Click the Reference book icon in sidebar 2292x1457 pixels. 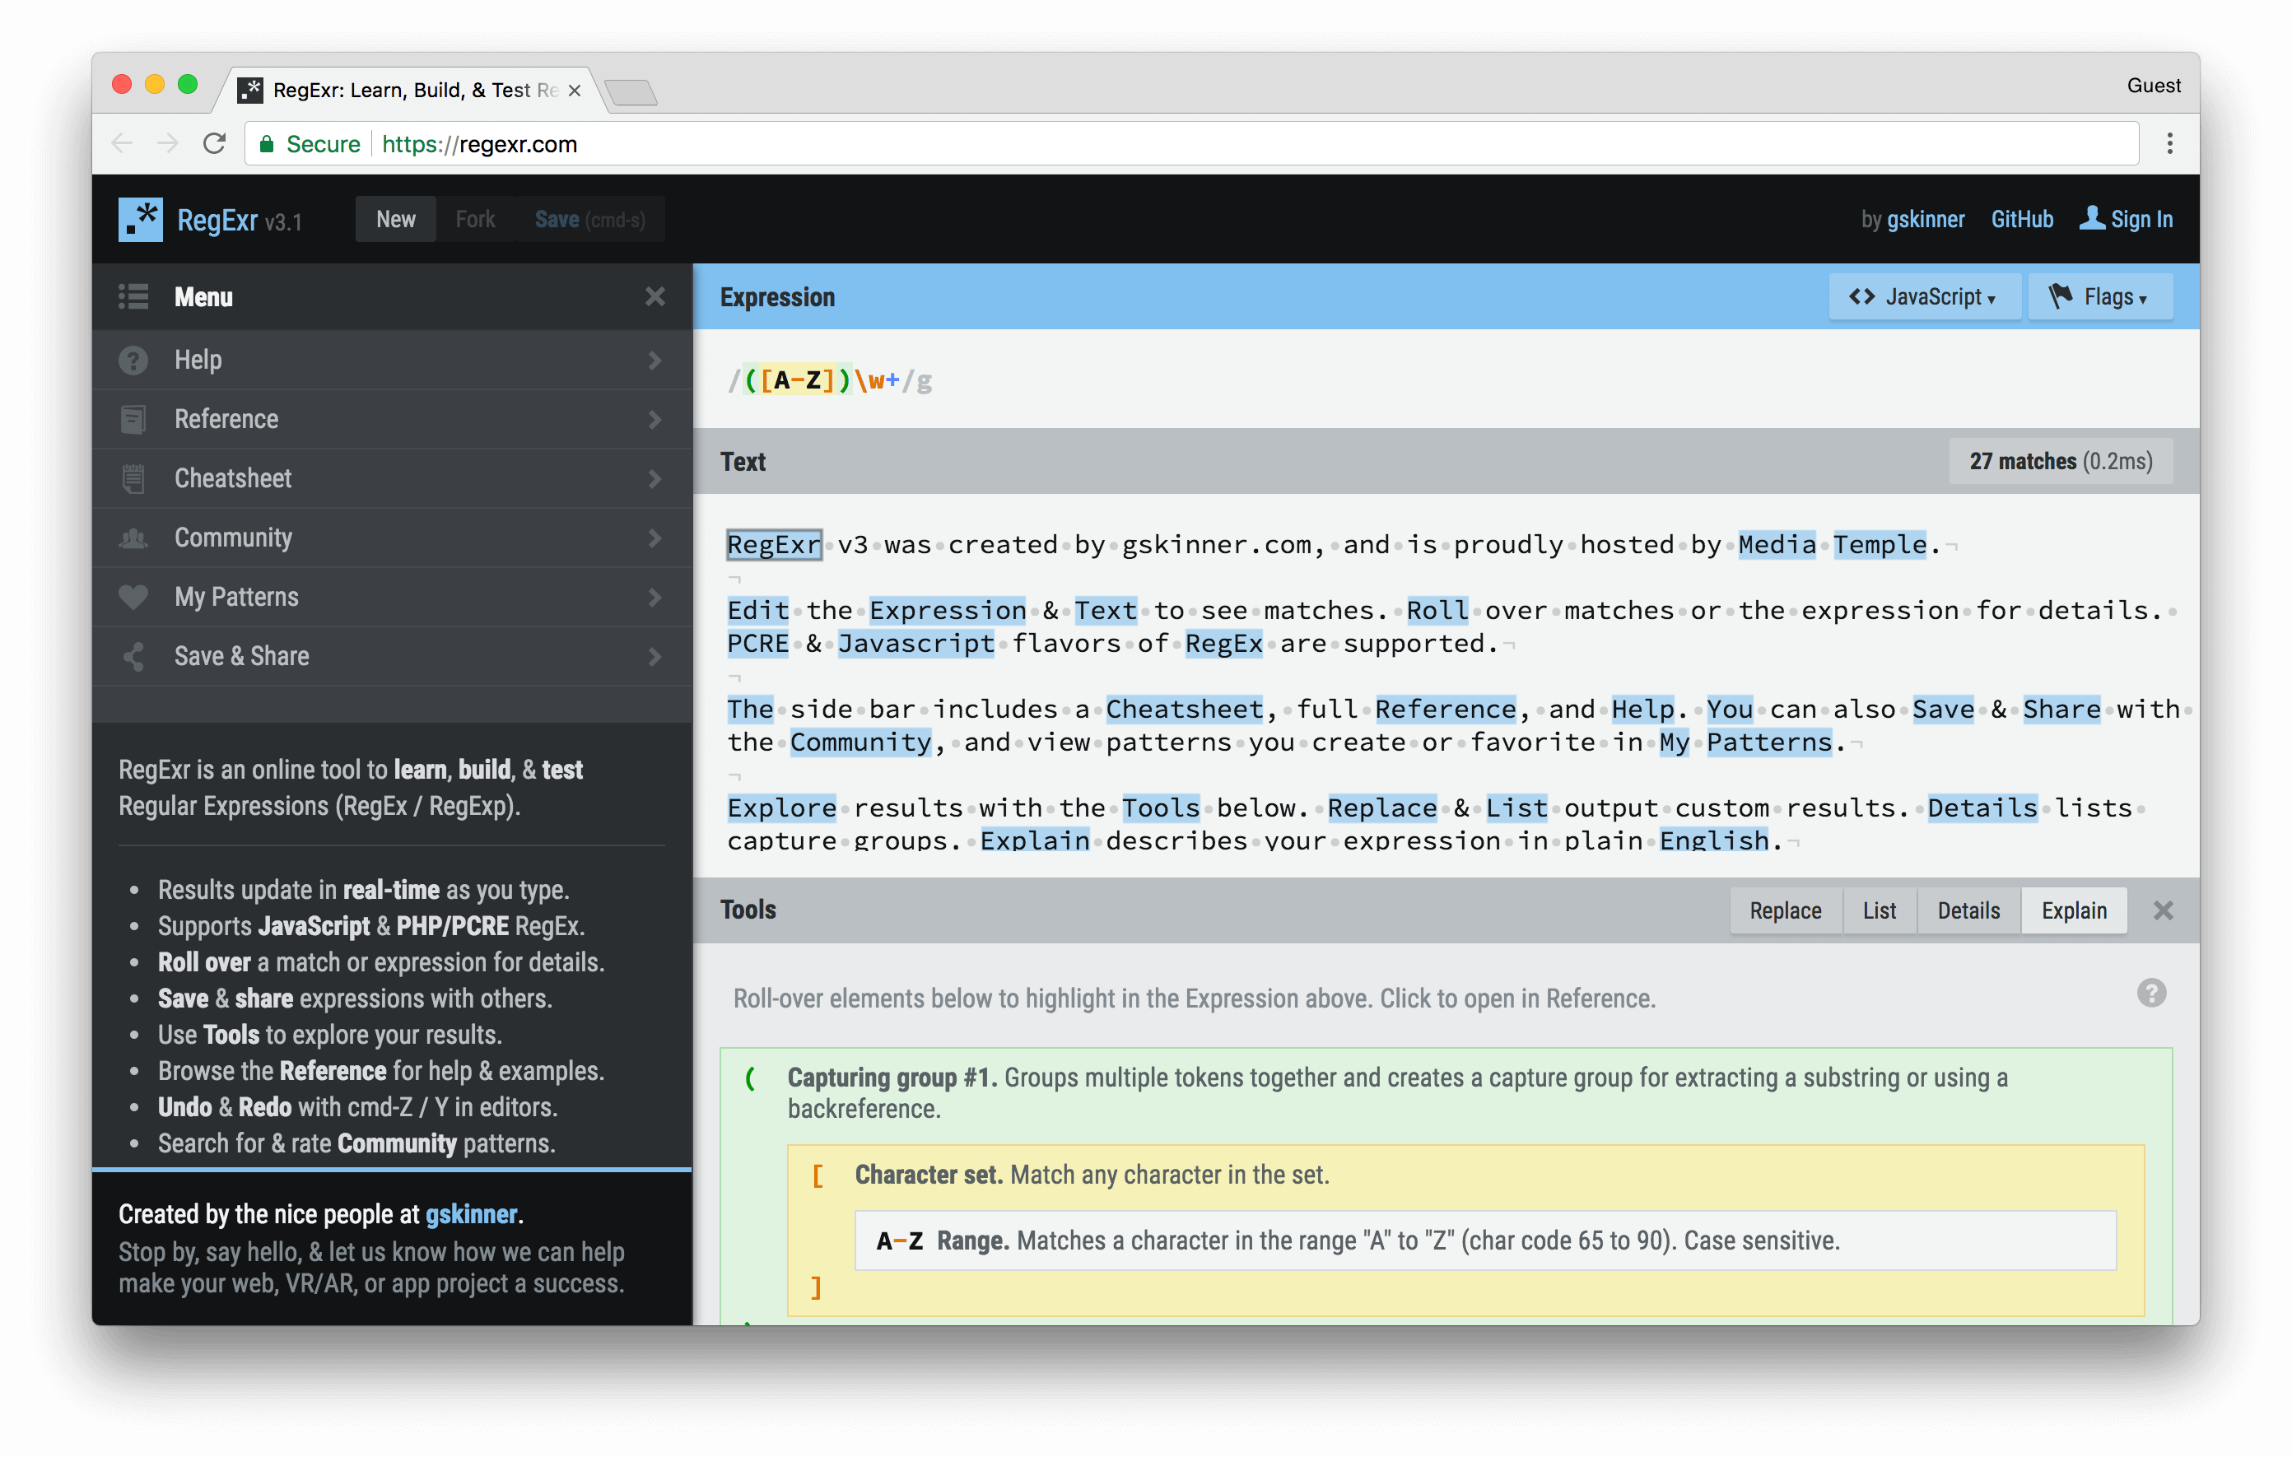tap(133, 420)
